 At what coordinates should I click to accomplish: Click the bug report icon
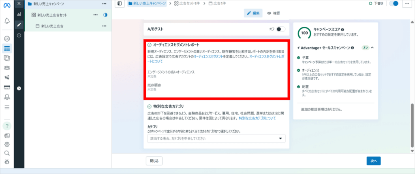tap(7, 162)
